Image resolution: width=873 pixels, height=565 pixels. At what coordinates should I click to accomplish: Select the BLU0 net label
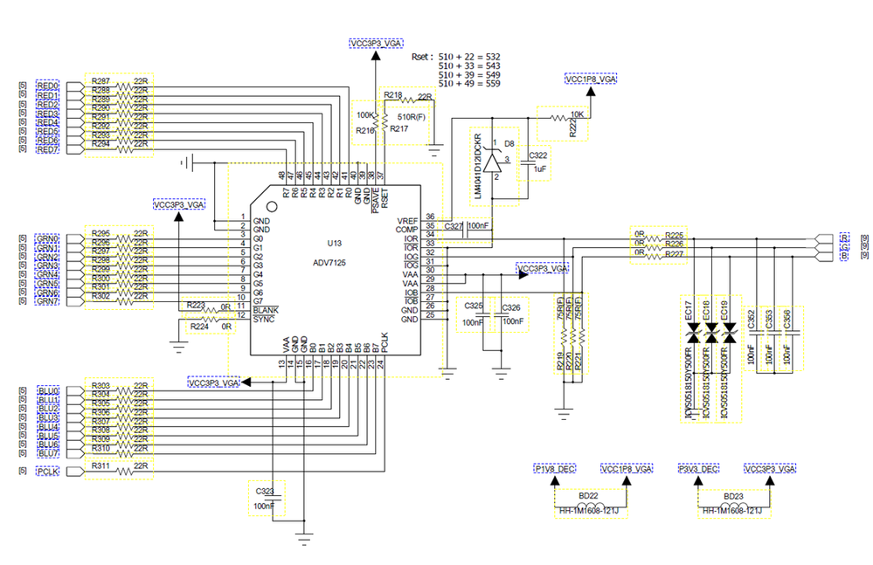pyautogui.click(x=48, y=390)
